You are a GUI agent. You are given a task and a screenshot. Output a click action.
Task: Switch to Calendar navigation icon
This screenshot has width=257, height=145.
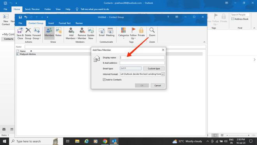click(12, 129)
